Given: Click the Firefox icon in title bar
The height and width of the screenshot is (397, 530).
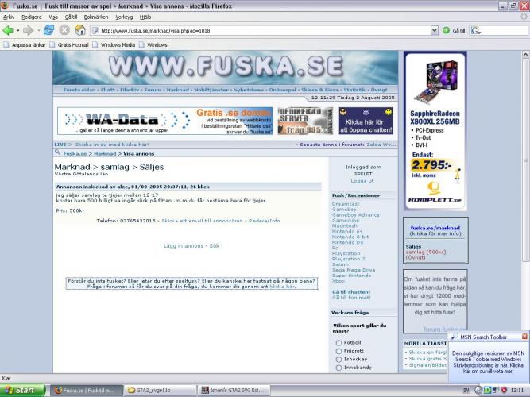Looking at the screenshot, I should (x=5, y=6).
